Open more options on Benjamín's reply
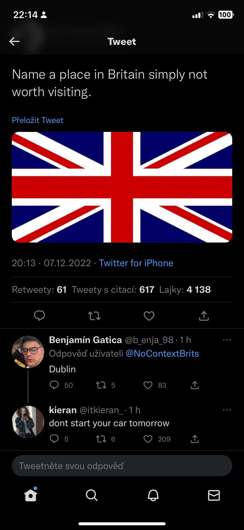 (227, 340)
